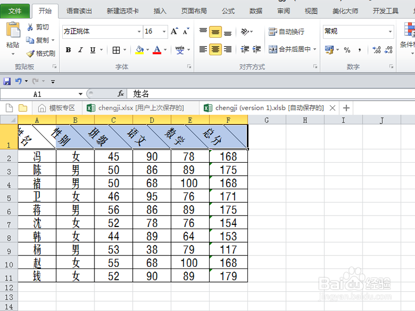The height and width of the screenshot is (311, 415).
Task: Click the select-all corner of the sheet
Action: pos(9,120)
